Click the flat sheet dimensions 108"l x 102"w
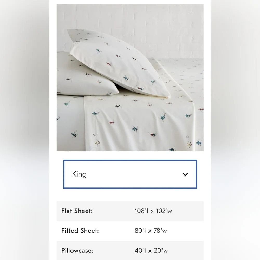The image size is (260, 260). coord(153,211)
